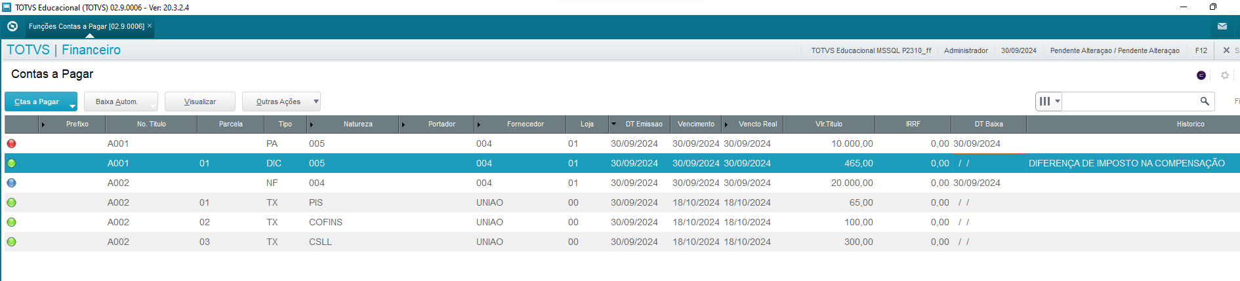This screenshot has width=1240, height=281.
Task: Click the 30/09/2024 date in header bar
Action: point(1019,50)
